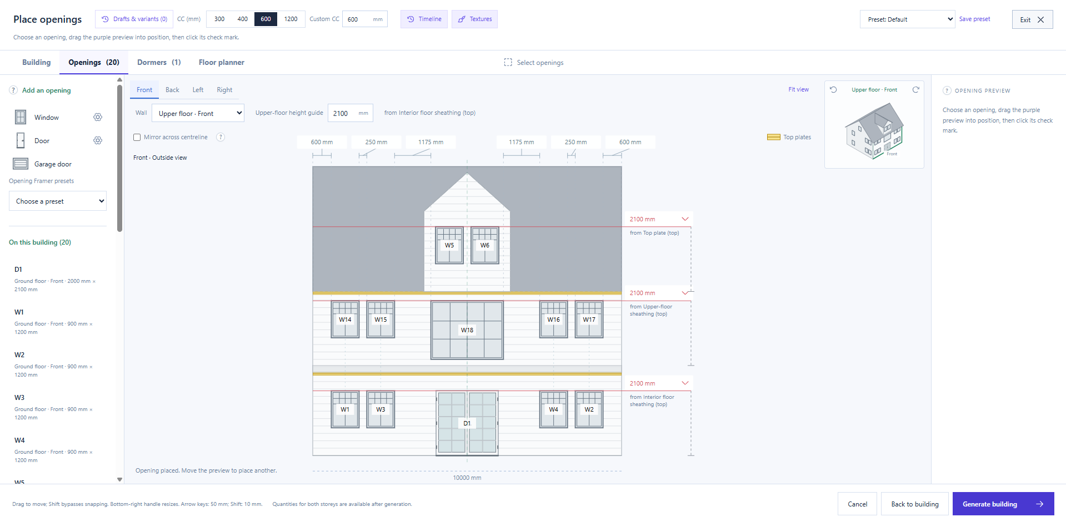Set CC spacing to 1200

pos(291,19)
